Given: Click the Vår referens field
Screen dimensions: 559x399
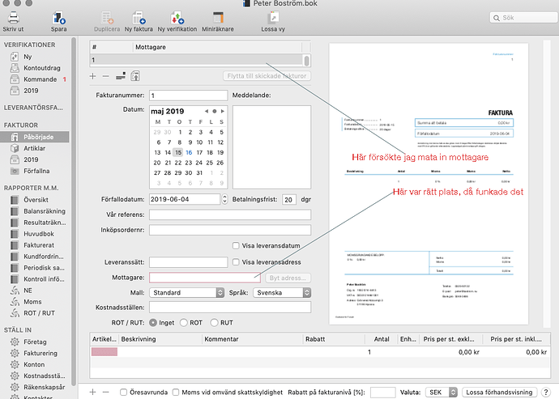Looking at the screenshot, I should coord(230,214).
